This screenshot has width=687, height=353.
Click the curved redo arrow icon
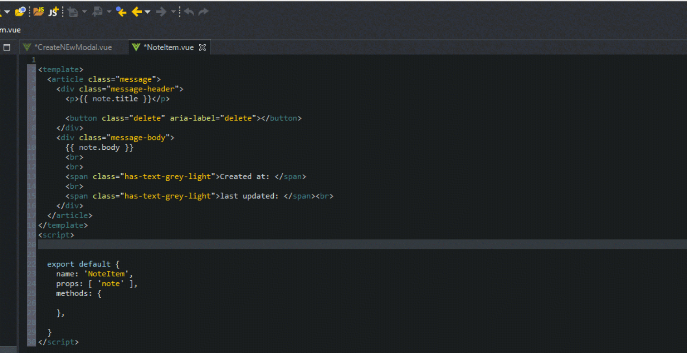tap(203, 12)
